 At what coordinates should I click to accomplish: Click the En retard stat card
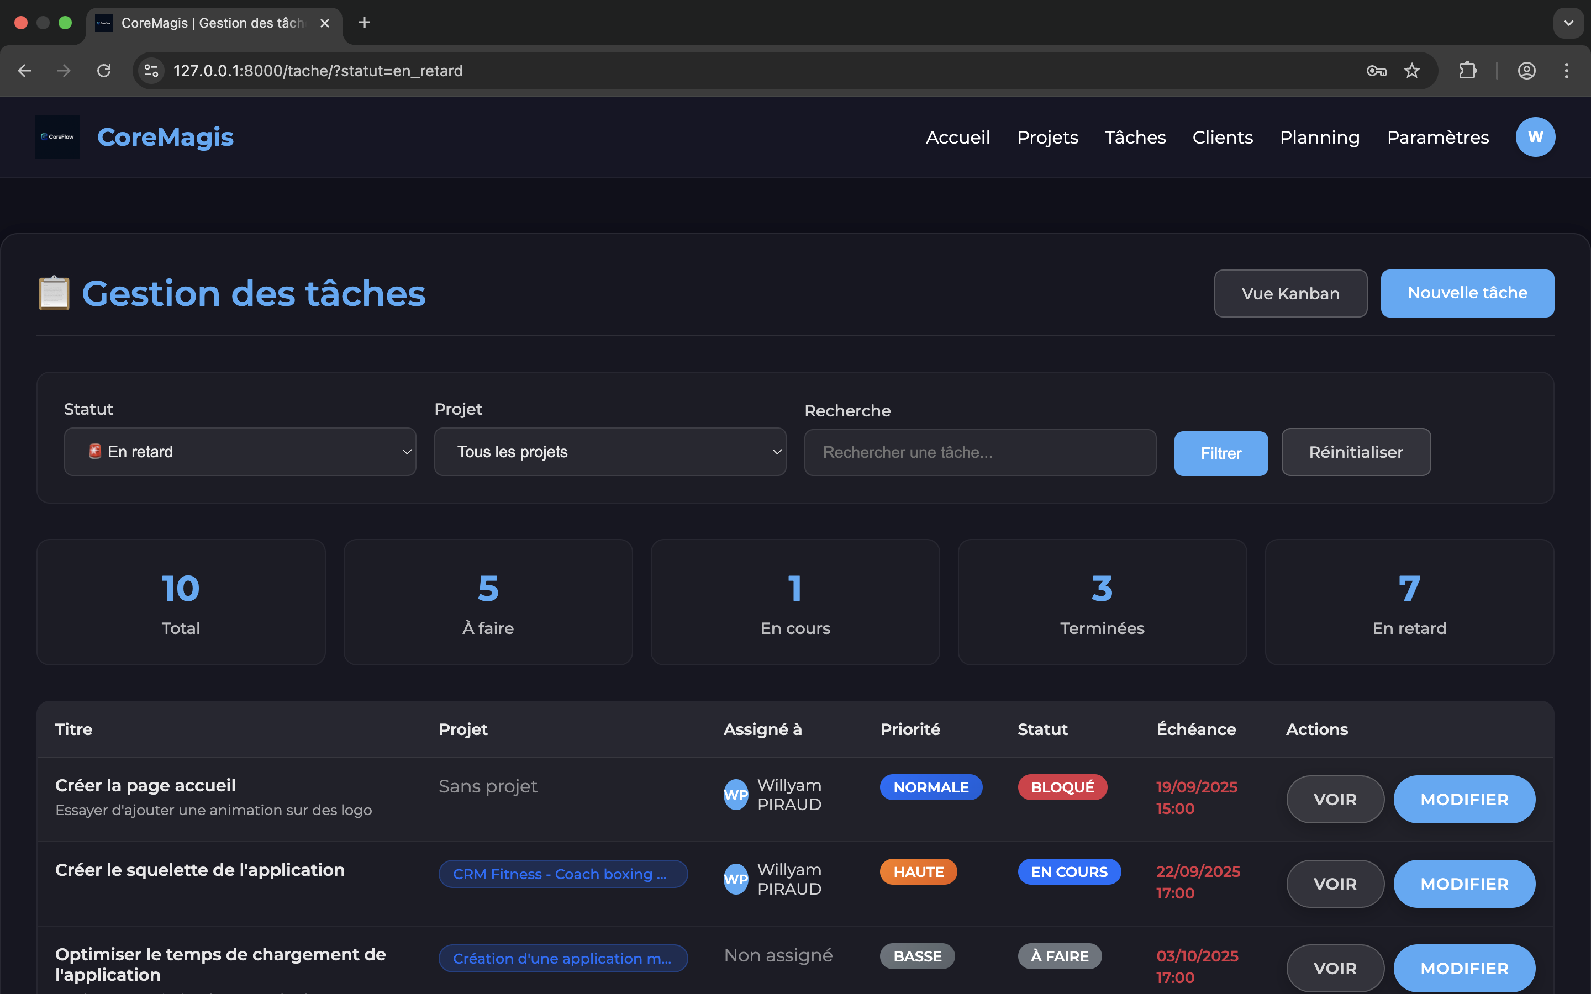pyautogui.click(x=1410, y=602)
